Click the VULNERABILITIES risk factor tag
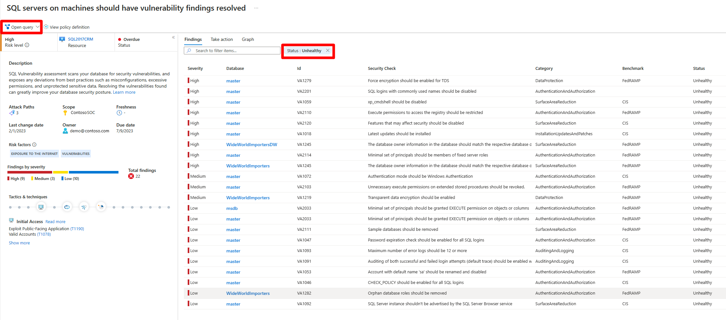 [76, 154]
